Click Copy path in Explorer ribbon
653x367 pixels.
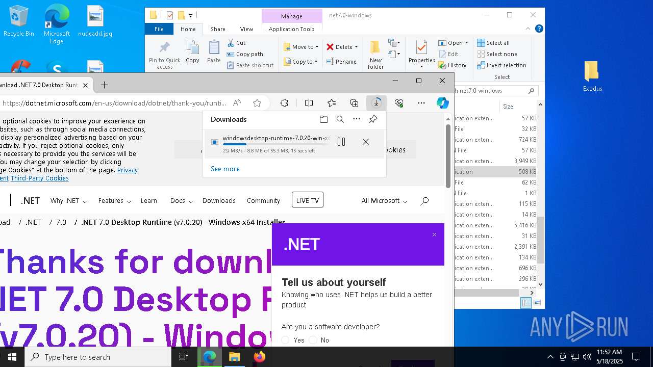245,54
